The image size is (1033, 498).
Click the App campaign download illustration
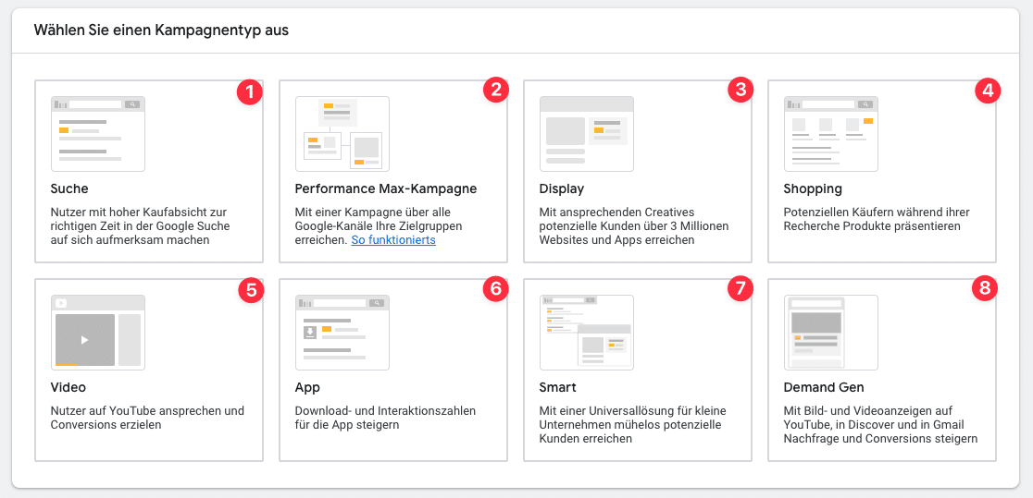click(342, 333)
